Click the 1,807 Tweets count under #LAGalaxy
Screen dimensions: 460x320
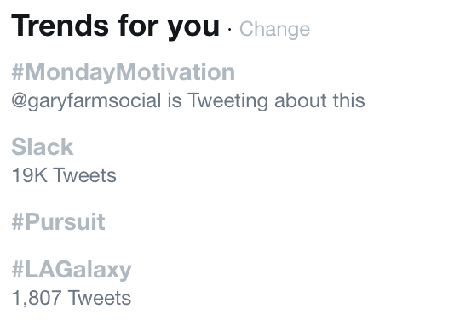(72, 298)
